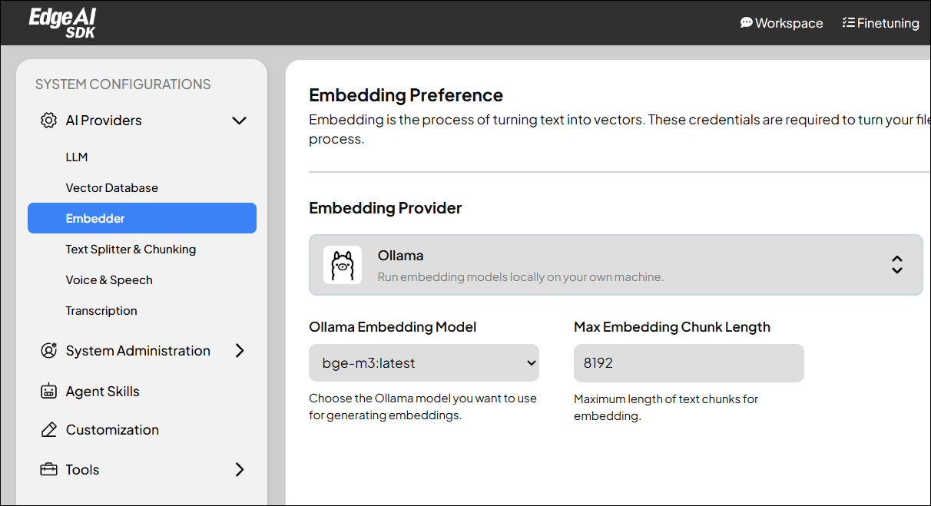Switch to the Workspace section
The height and width of the screenshot is (506, 931).
[x=781, y=22]
